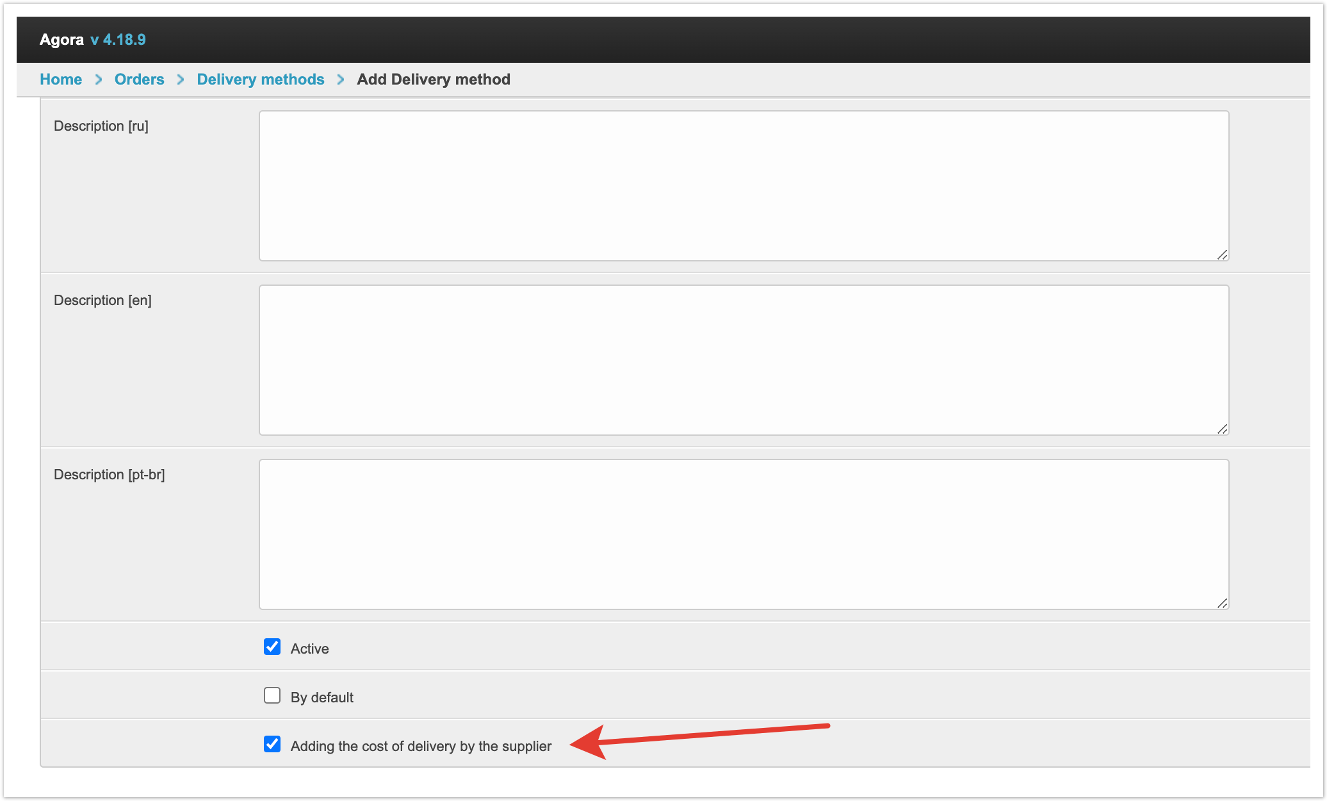Image resolution: width=1327 pixels, height=801 pixels.
Task: Navigate to Delivery methods breadcrumb
Action: (x=260, y=79)
